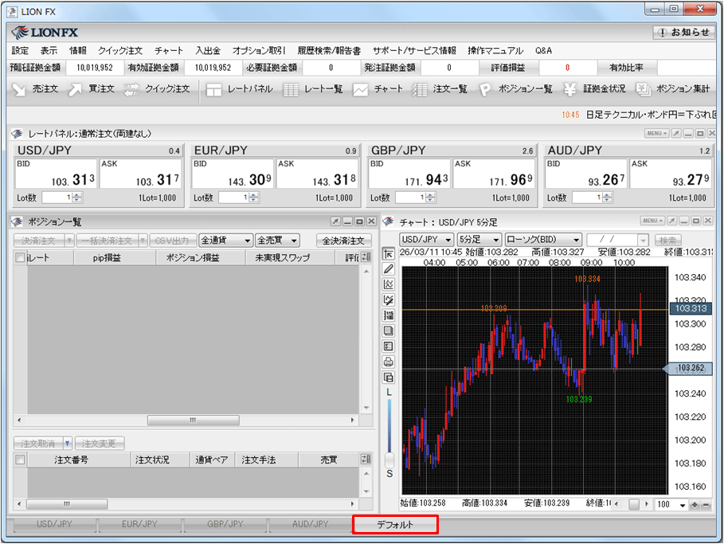Open the 全売買 buy/sell filter dropdown
The width and height of the screenshot is (724, 544).
point(277,240)
